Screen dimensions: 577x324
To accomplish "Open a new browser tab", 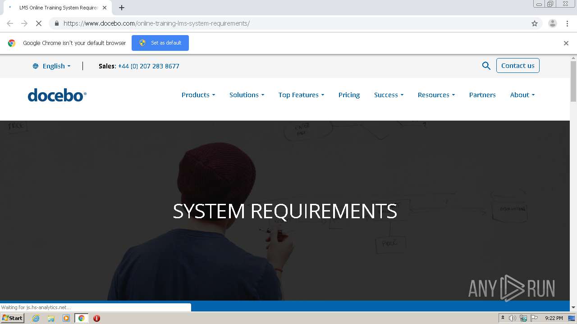I will pos(122,8).
